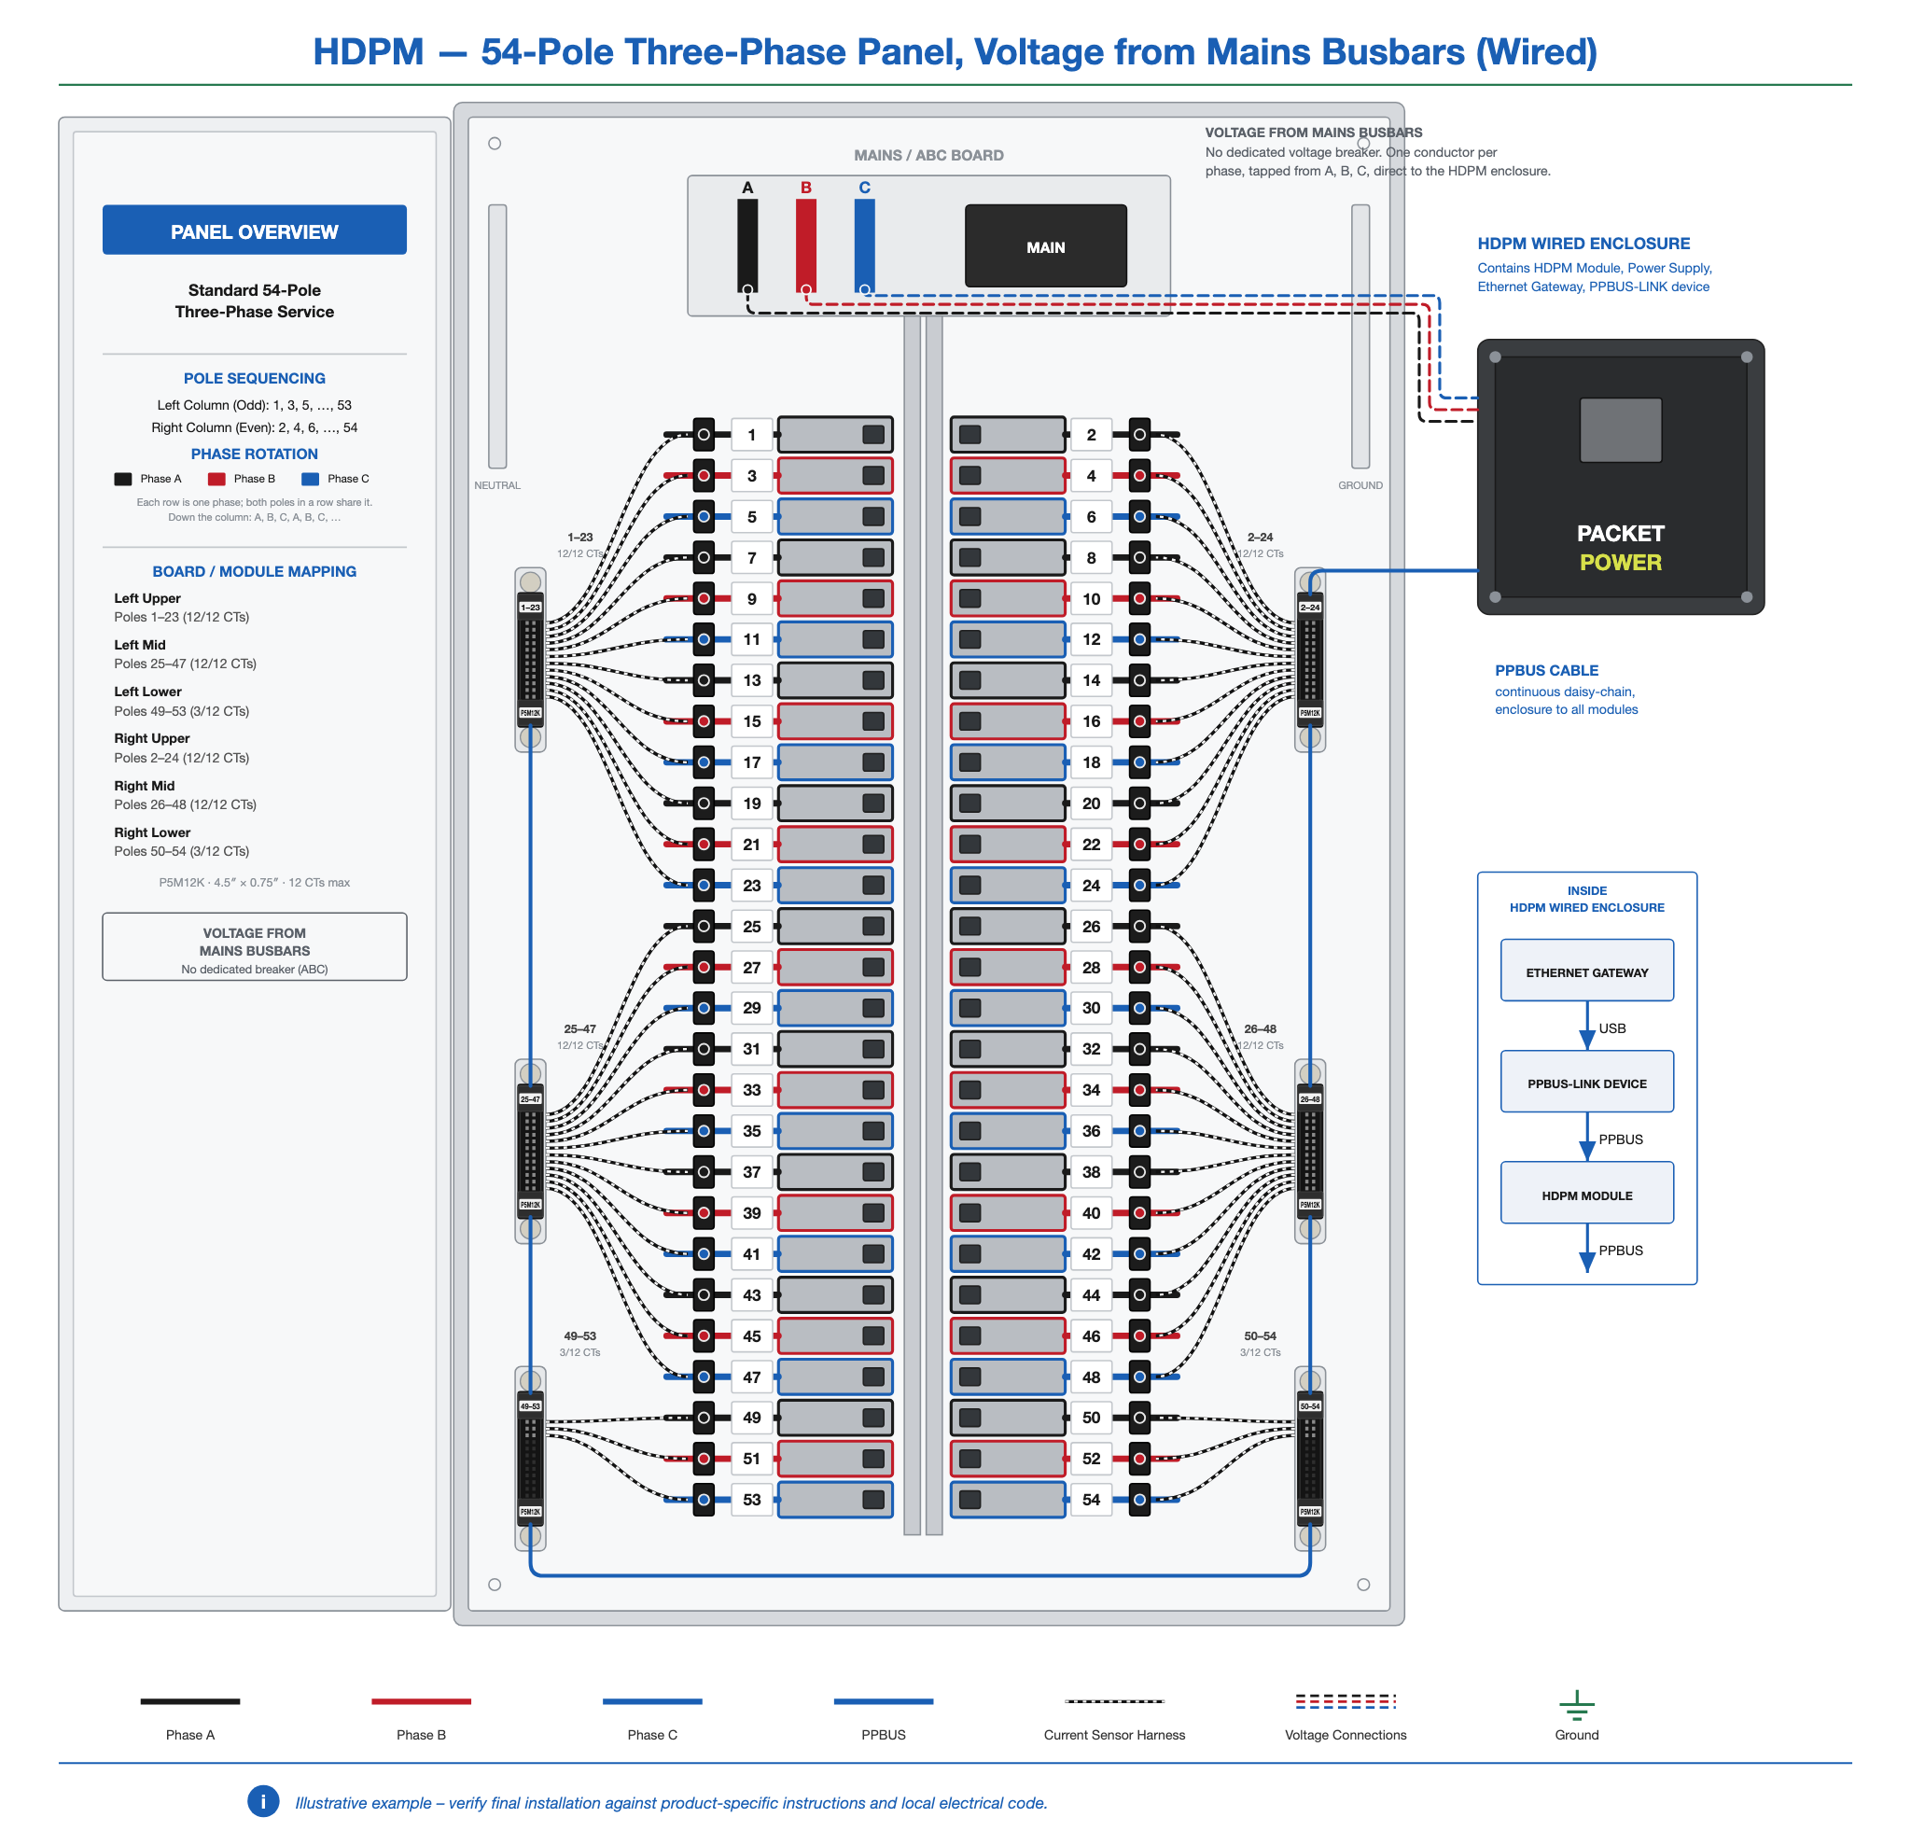1911x1845 pixels.
Task: Click the 1–23 P5M12K module connector
Action: pos(530,660)
